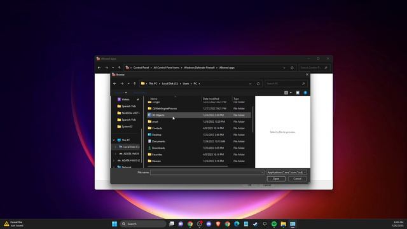Open the view options dropdown arrow

291,93
